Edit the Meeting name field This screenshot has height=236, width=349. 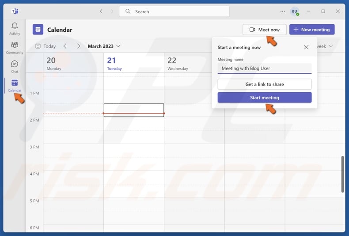265,68
